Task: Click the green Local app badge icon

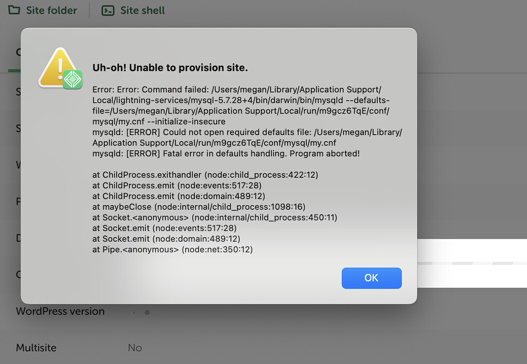Action: (73, 80)
